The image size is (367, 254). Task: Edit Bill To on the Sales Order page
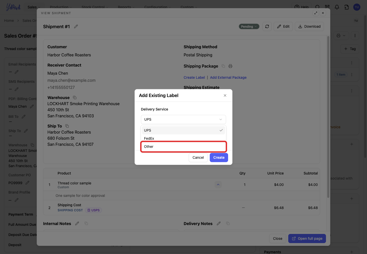[x=23, y=117]
